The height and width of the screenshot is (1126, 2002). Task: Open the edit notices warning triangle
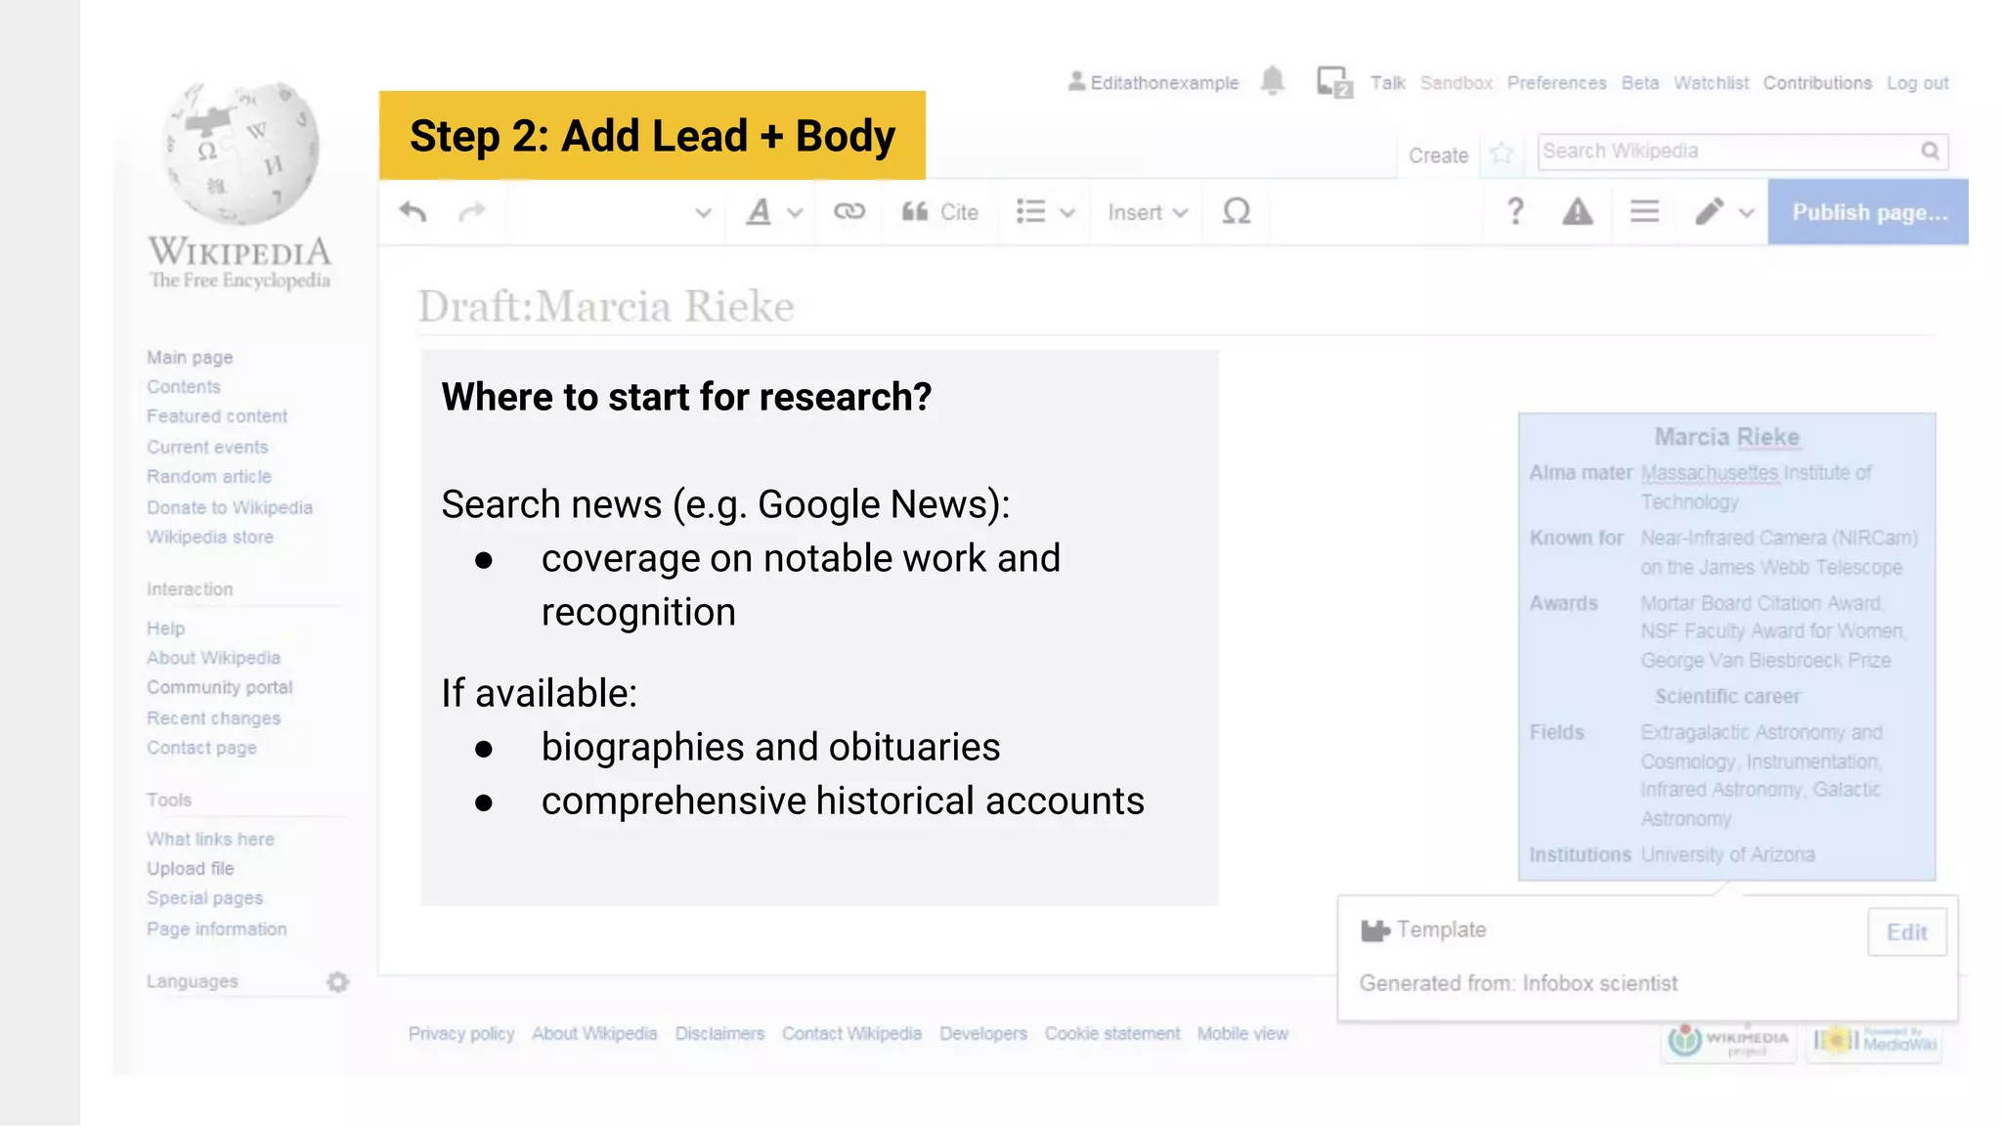[1578, 211]
